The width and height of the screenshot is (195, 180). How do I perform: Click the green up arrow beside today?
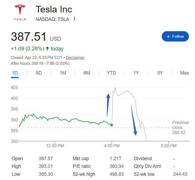47,49
